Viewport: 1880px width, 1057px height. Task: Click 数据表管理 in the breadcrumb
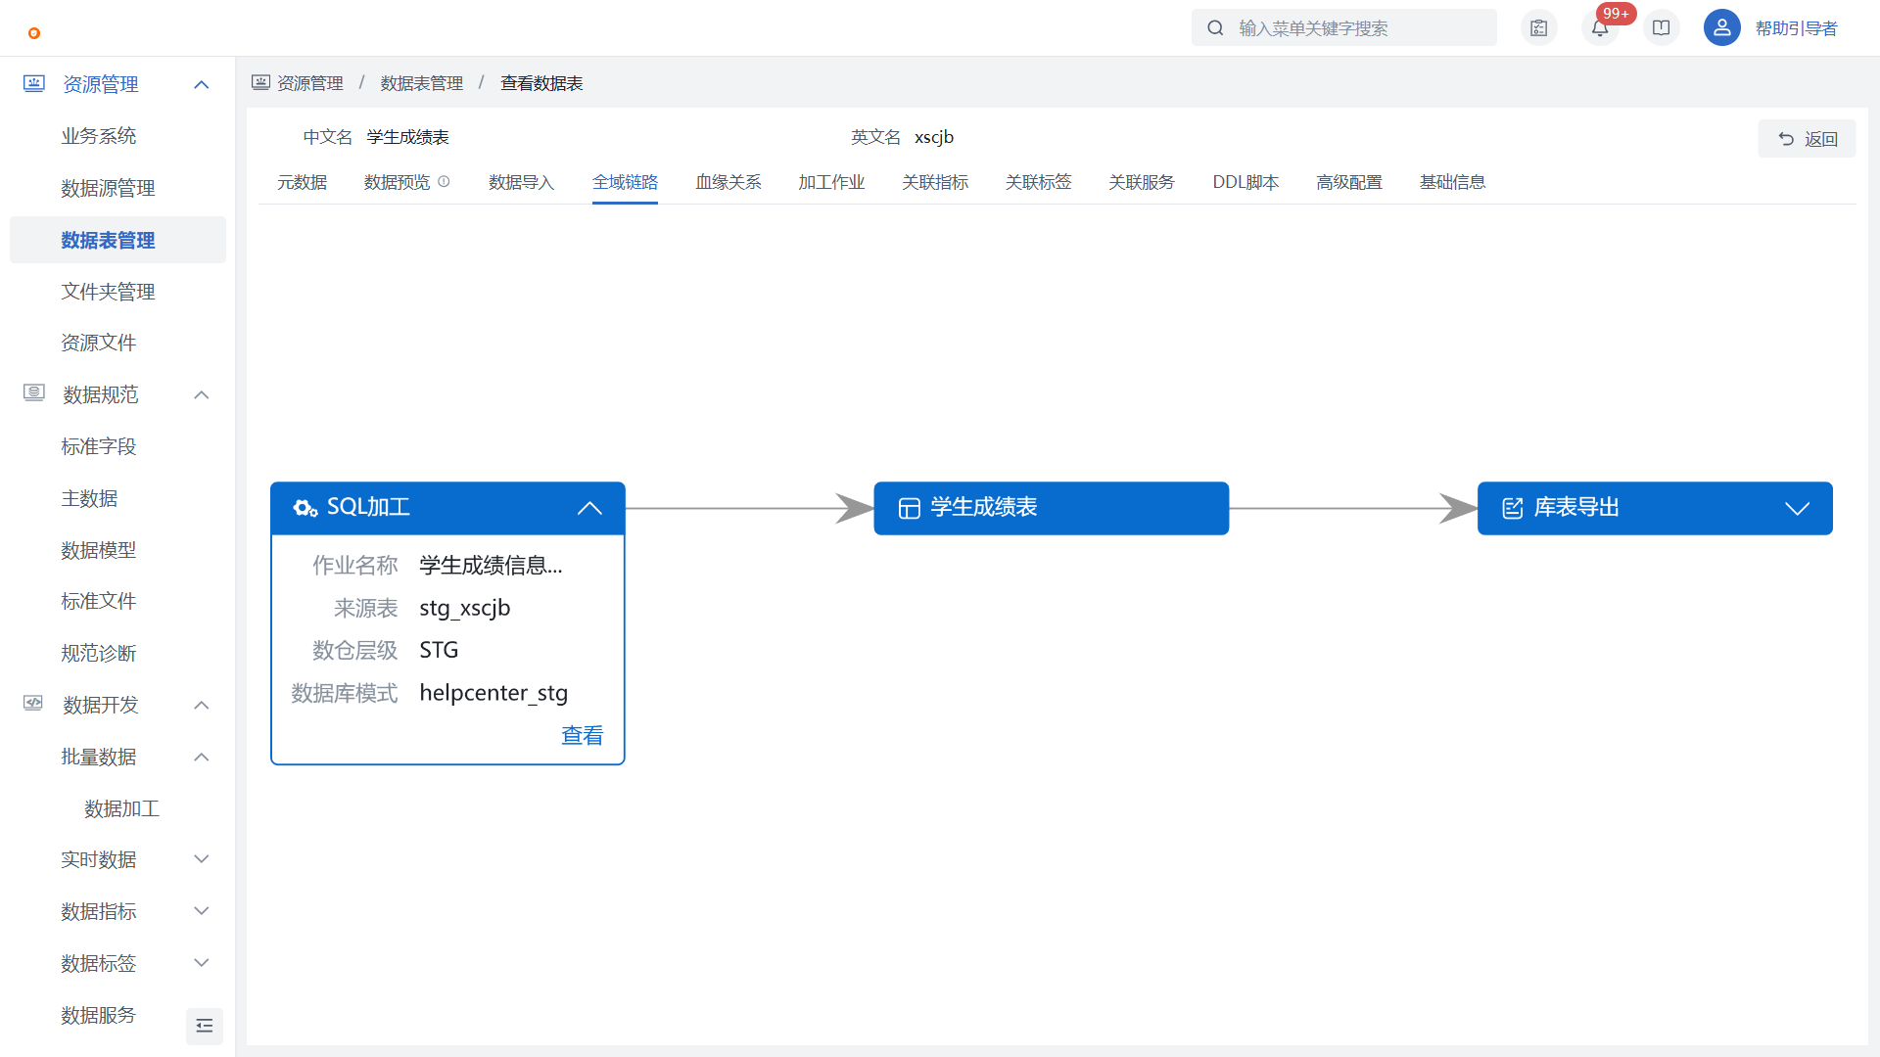(422, 83)
